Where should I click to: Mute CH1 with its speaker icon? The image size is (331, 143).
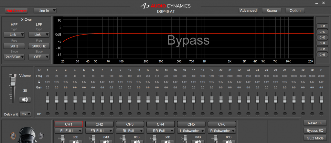(76, 141)
